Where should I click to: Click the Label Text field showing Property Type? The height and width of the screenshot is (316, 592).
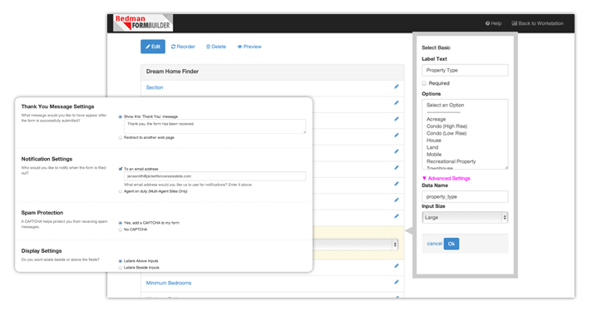465,70
